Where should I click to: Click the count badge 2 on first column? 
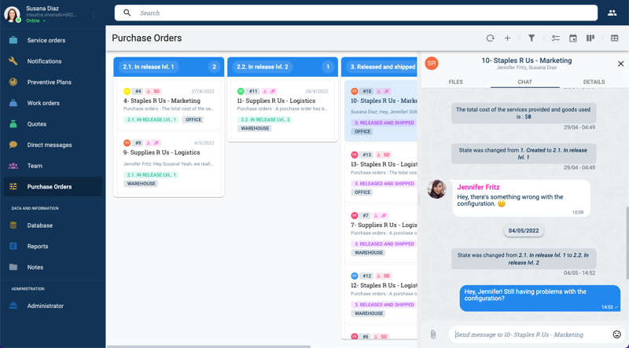214,67
